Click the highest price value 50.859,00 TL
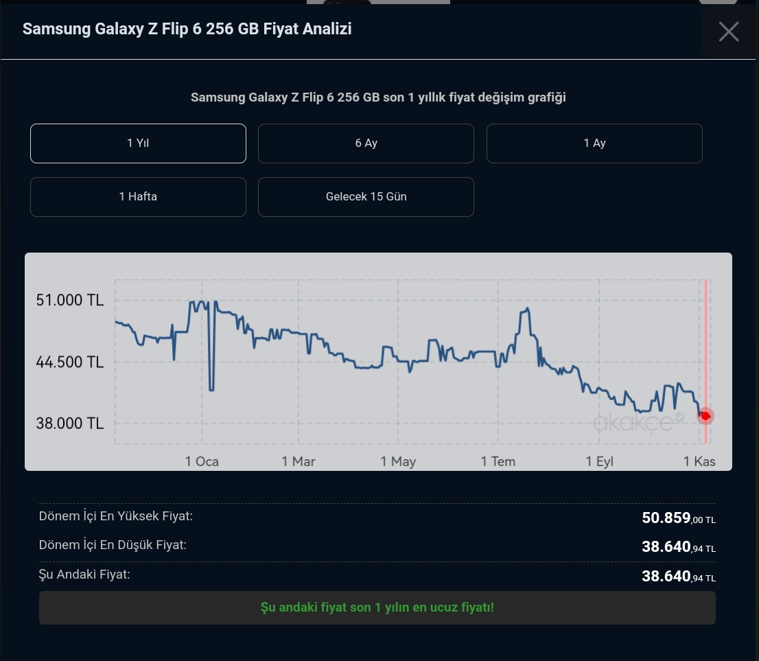 (679, 518)
